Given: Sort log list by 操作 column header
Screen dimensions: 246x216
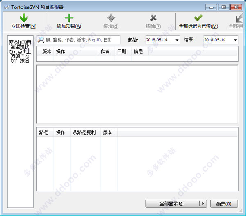Looking at the screenshot, I should point(76,51).
